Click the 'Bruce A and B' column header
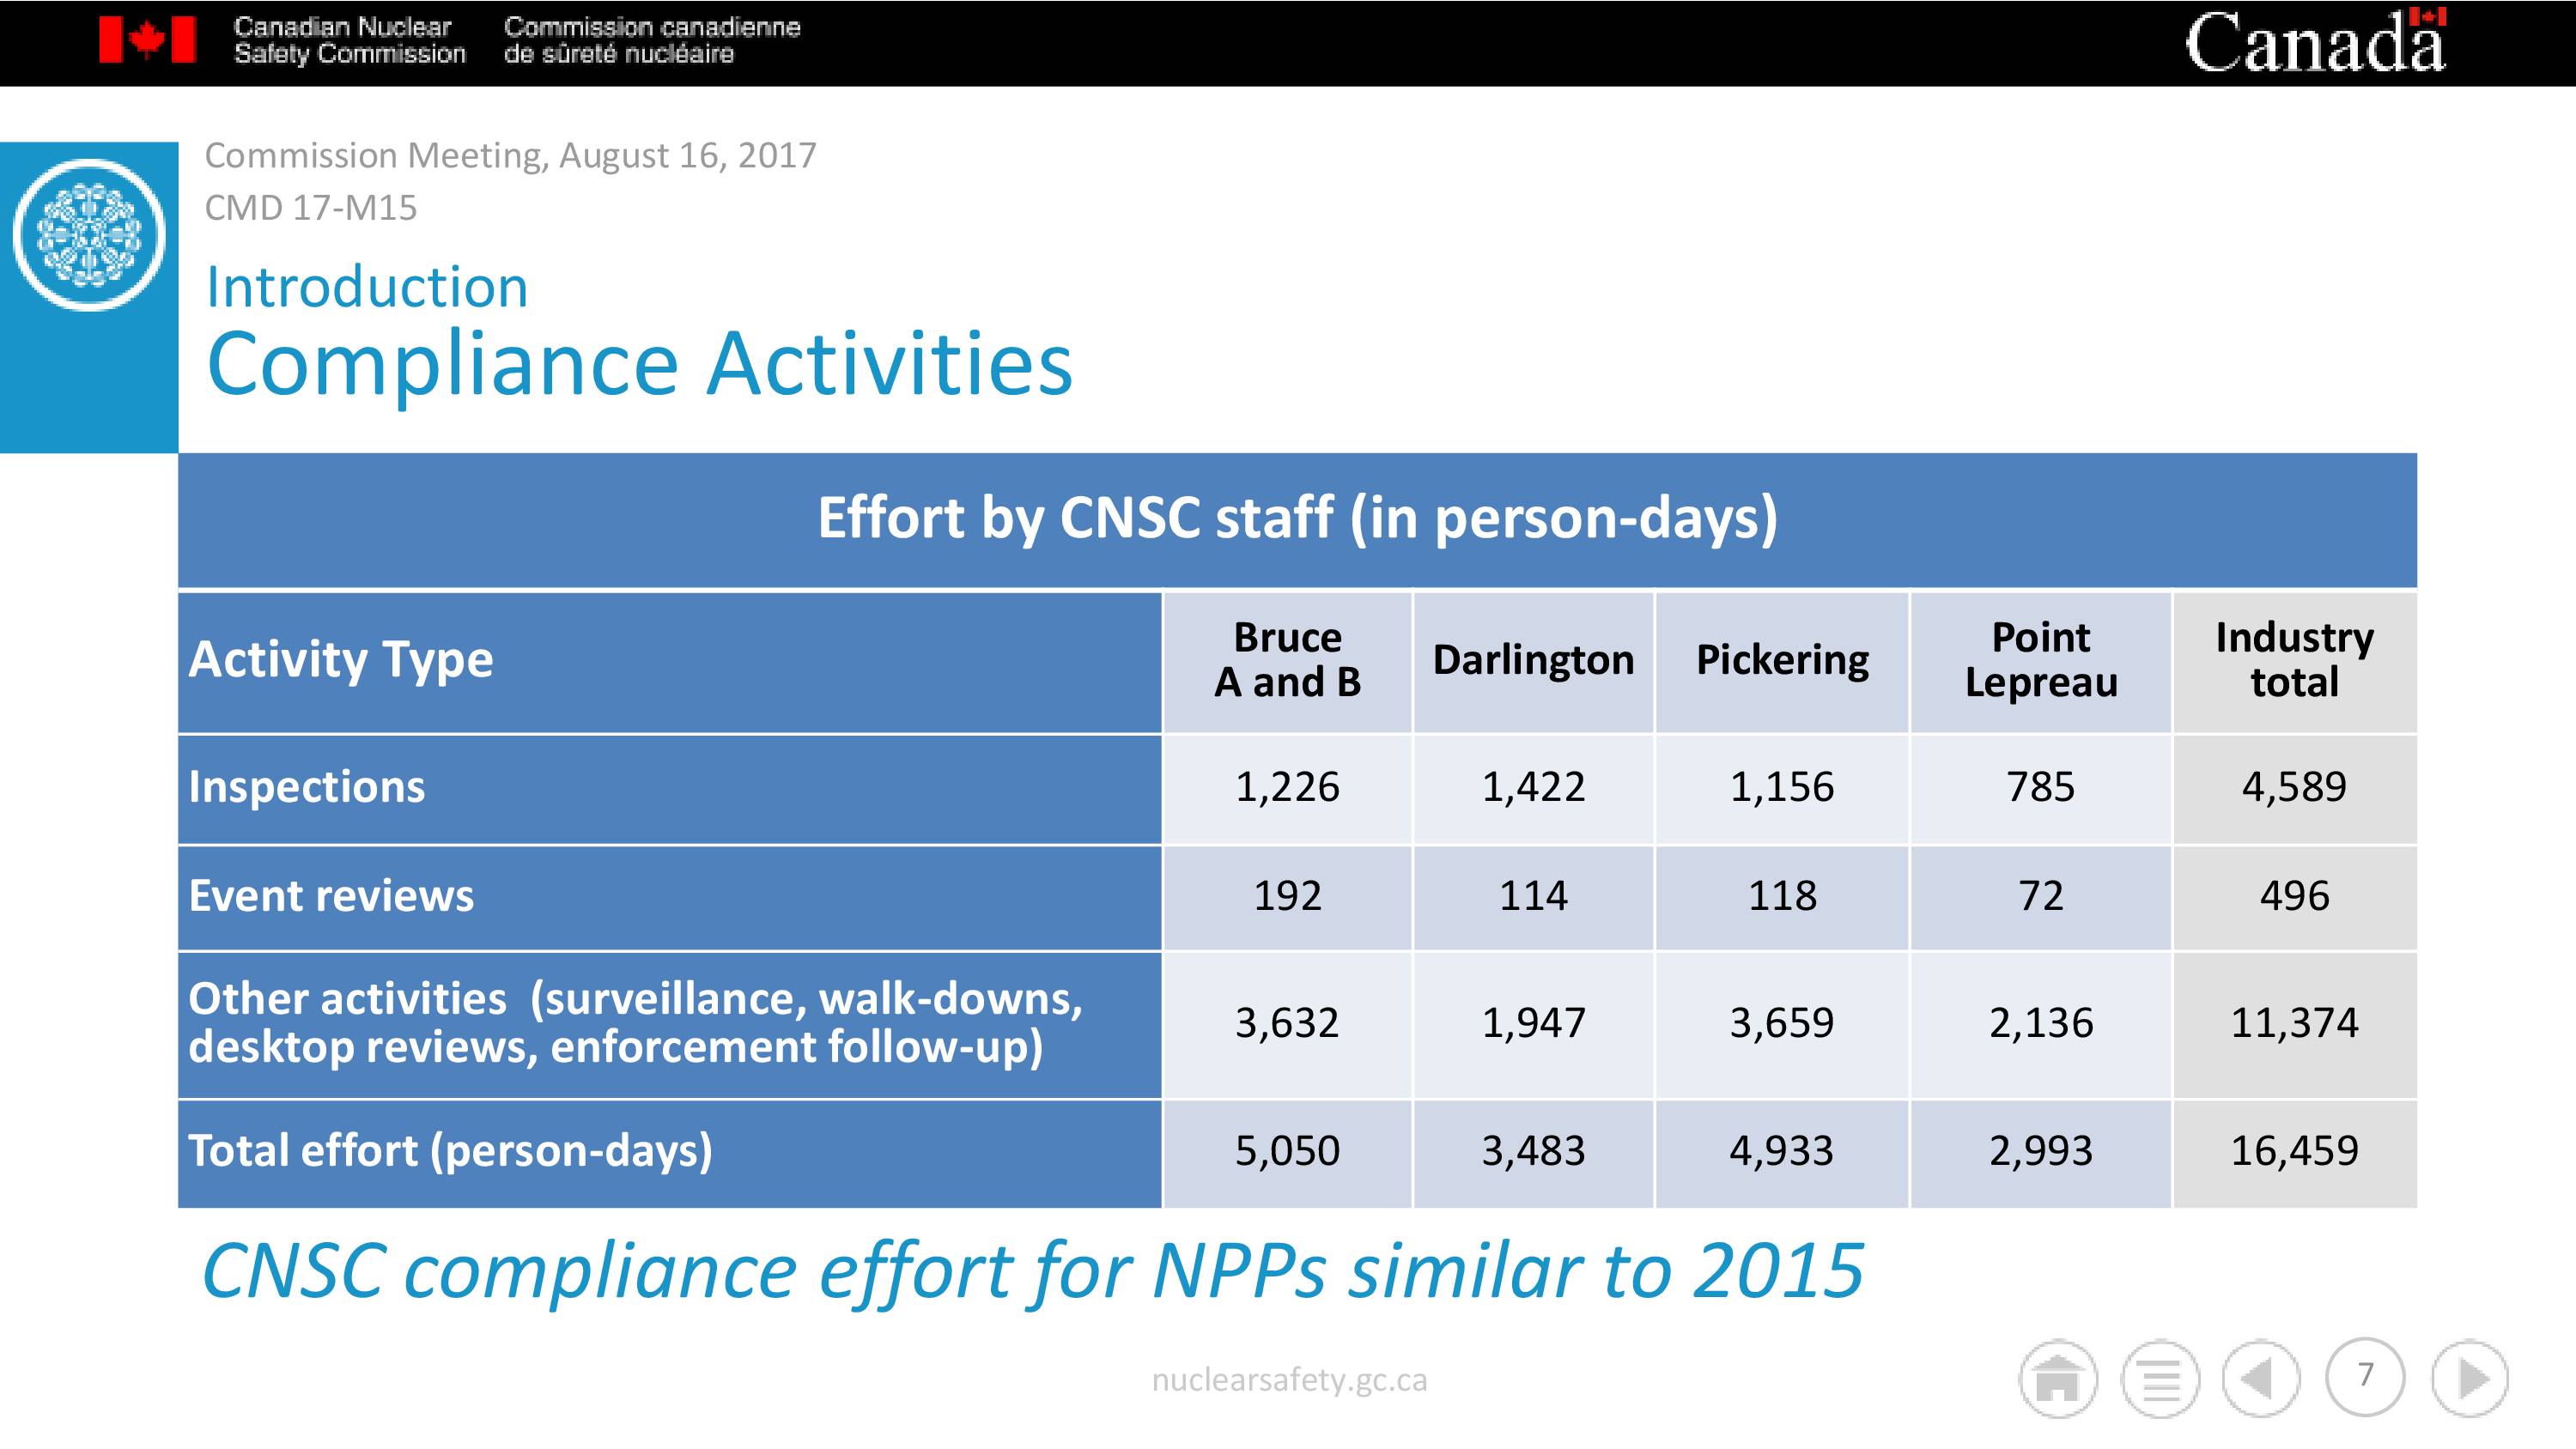2576x1449 pixels. point(1287,660)
